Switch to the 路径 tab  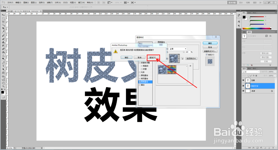click(254, 68)
